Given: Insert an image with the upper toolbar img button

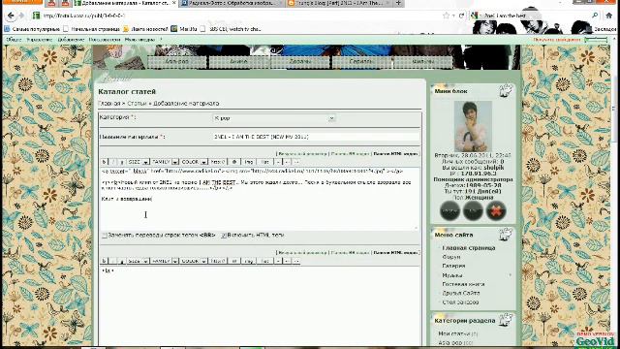Looking at the screenshot, I should coord(249,162).
